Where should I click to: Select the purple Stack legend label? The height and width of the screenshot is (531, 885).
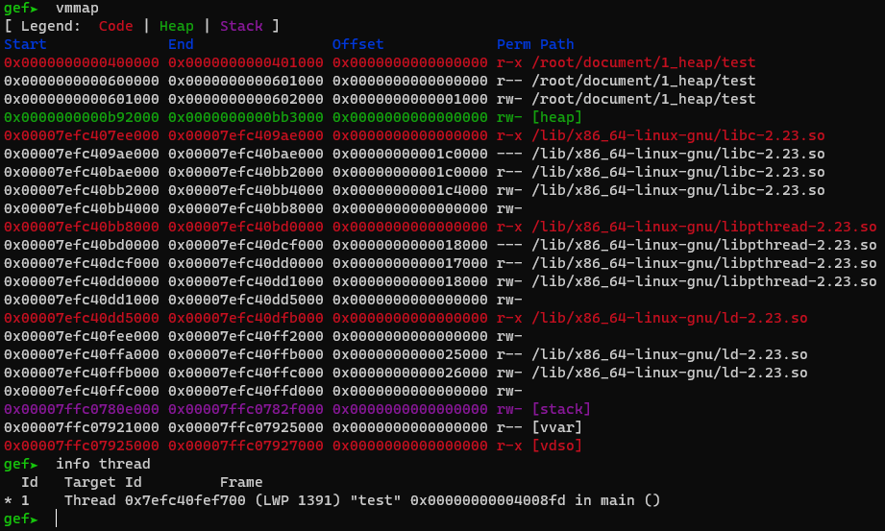click(239, 26)
